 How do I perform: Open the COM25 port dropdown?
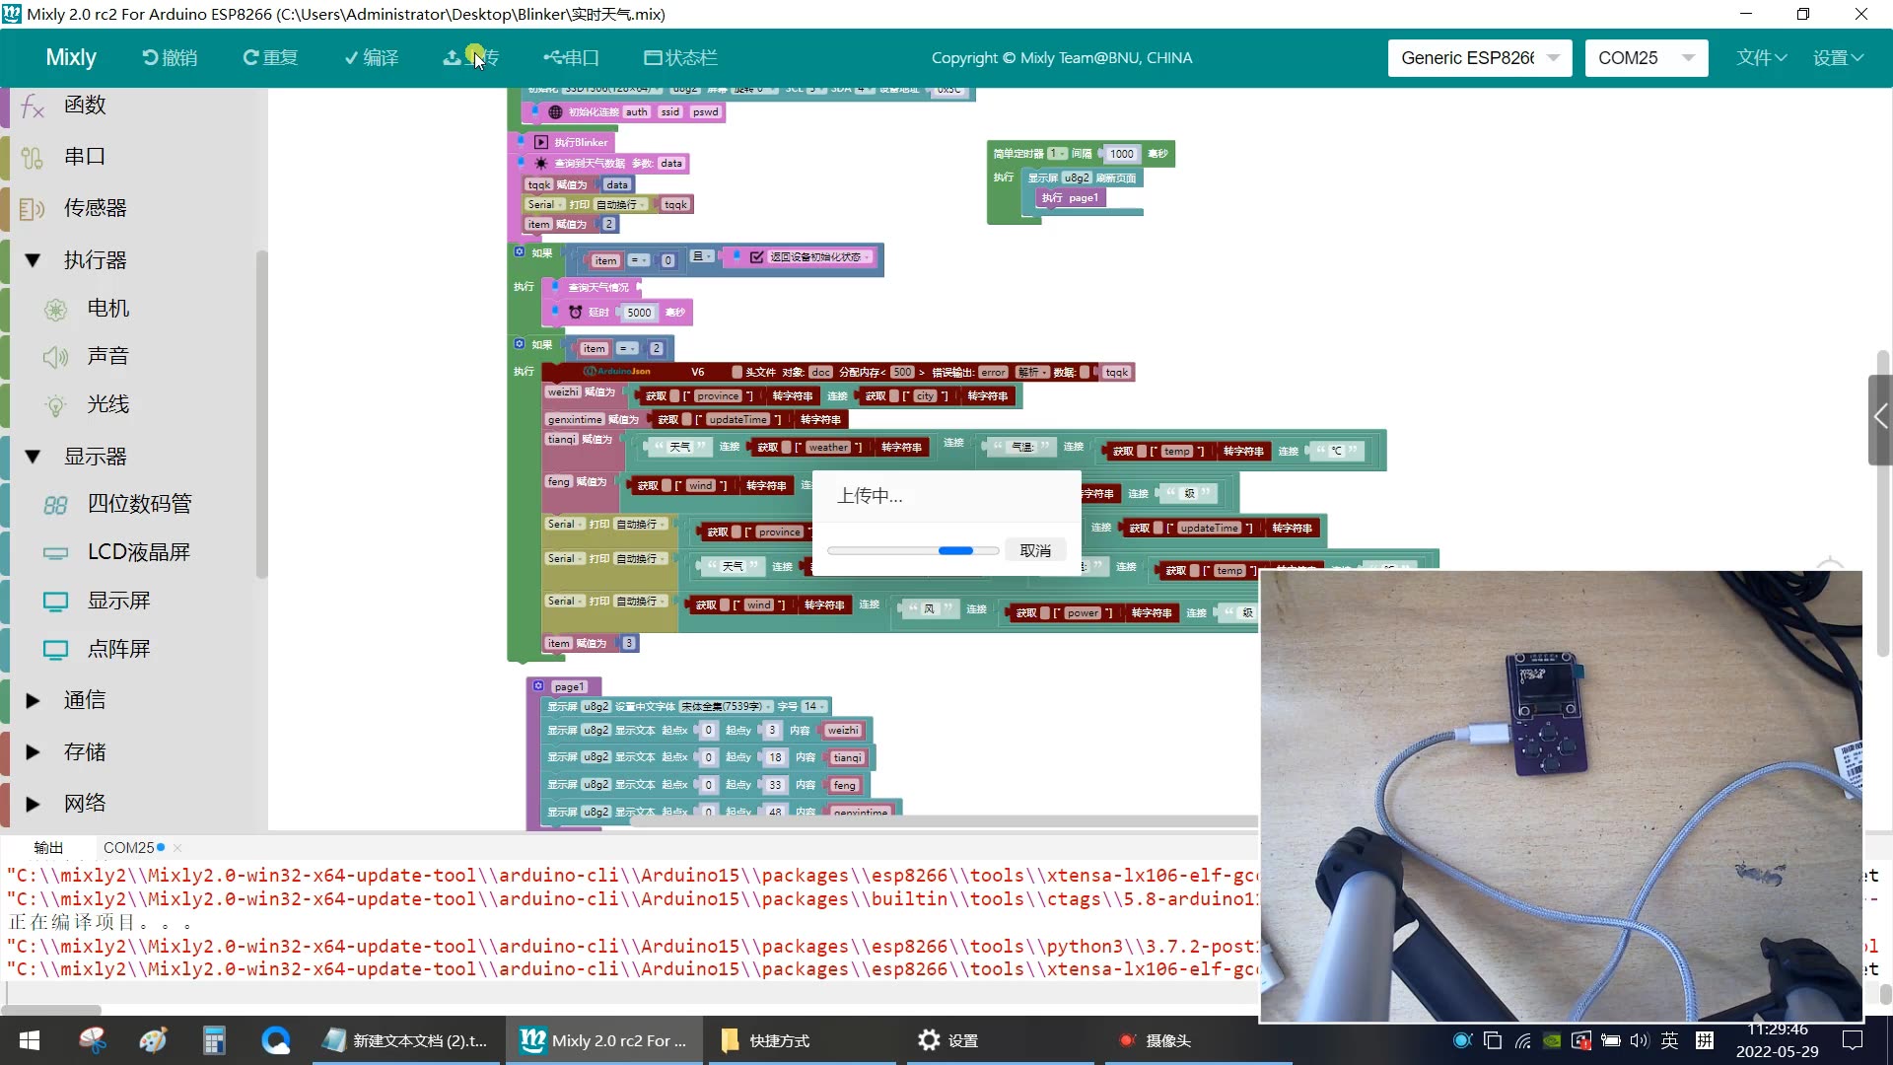click(x=1646, y=58)
